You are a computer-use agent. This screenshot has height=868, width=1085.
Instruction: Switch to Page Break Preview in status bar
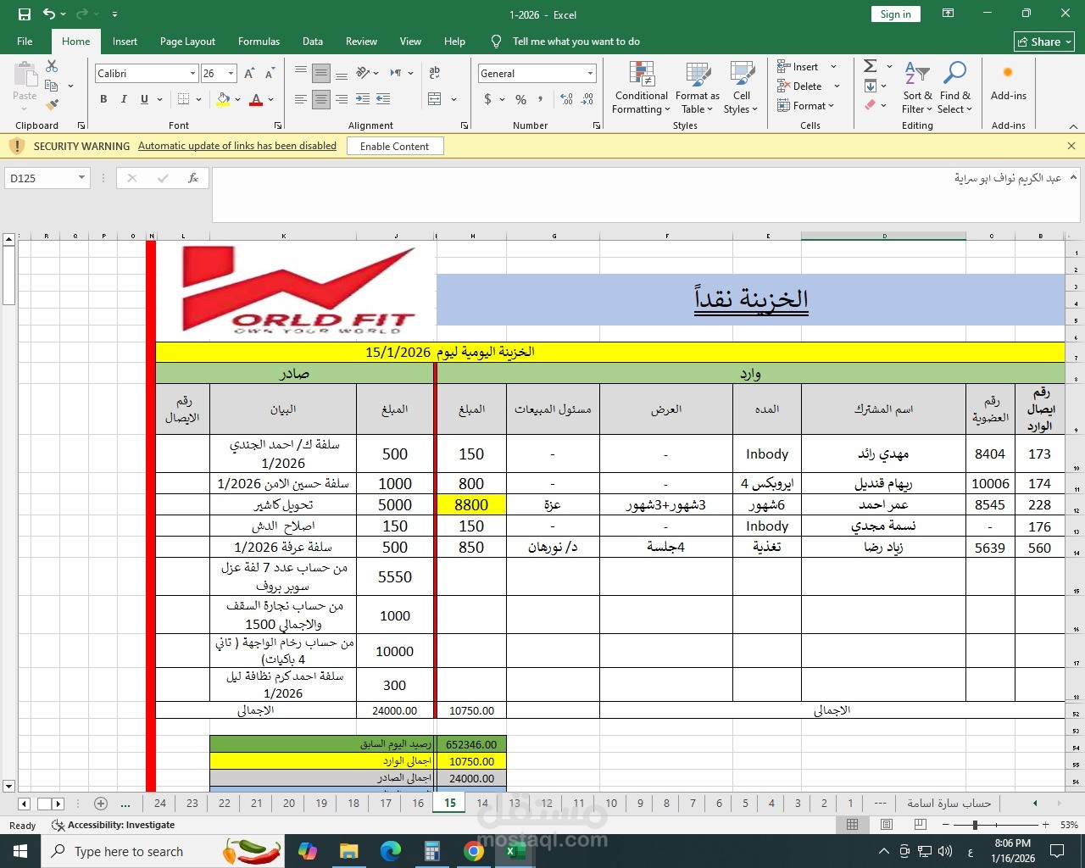[x=920, y=824]
